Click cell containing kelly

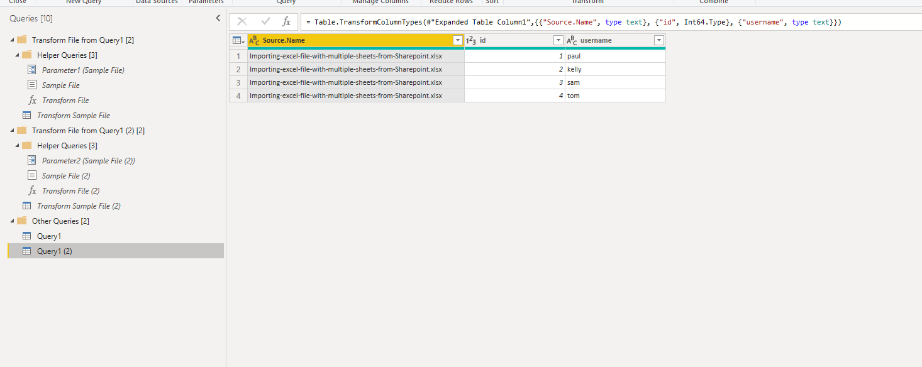coord(615,69)
